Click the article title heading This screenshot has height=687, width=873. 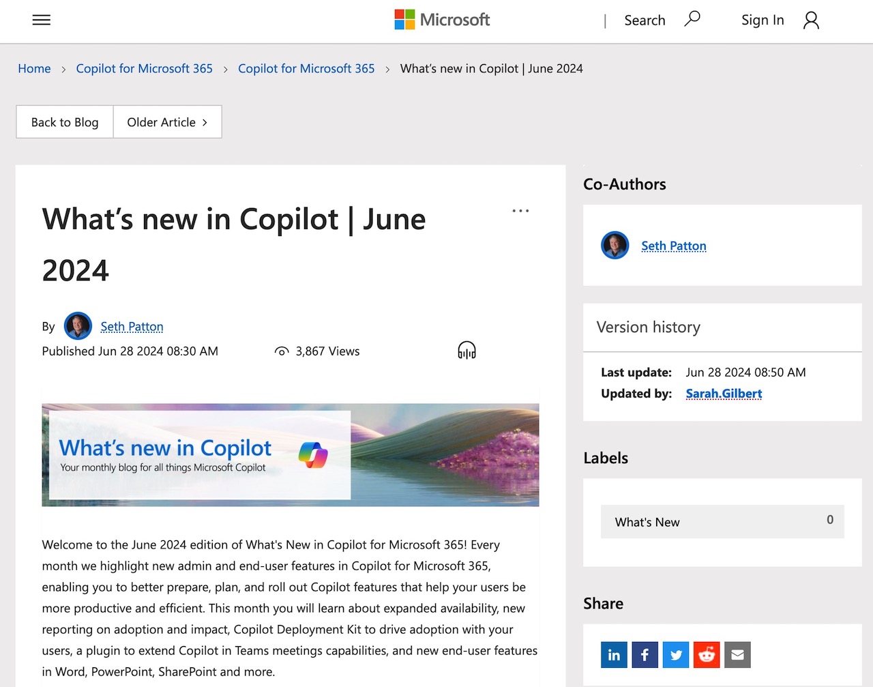(234, 244)
